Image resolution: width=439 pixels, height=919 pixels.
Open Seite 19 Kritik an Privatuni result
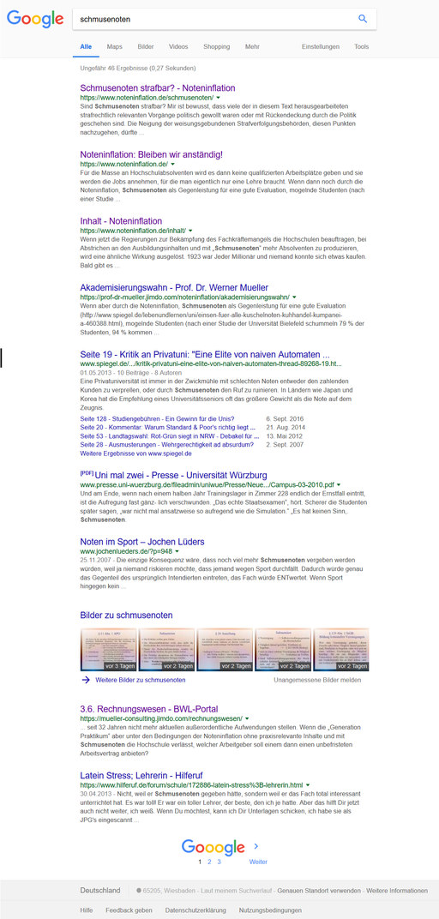tap(205, 355)
